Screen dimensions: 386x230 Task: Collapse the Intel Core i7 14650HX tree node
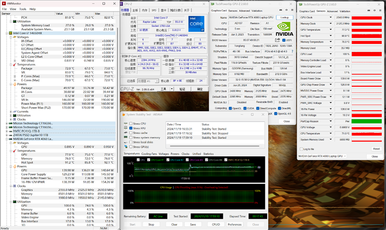point(7,33)
